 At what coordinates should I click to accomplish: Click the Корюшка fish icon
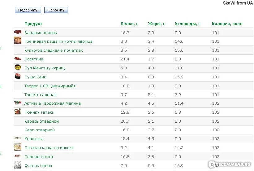click(18, 138)
